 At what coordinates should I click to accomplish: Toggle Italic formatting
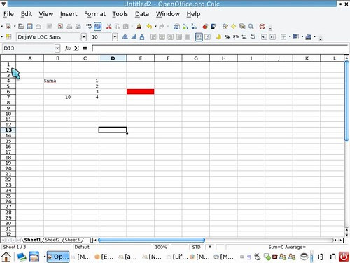[x=134, y=37]
